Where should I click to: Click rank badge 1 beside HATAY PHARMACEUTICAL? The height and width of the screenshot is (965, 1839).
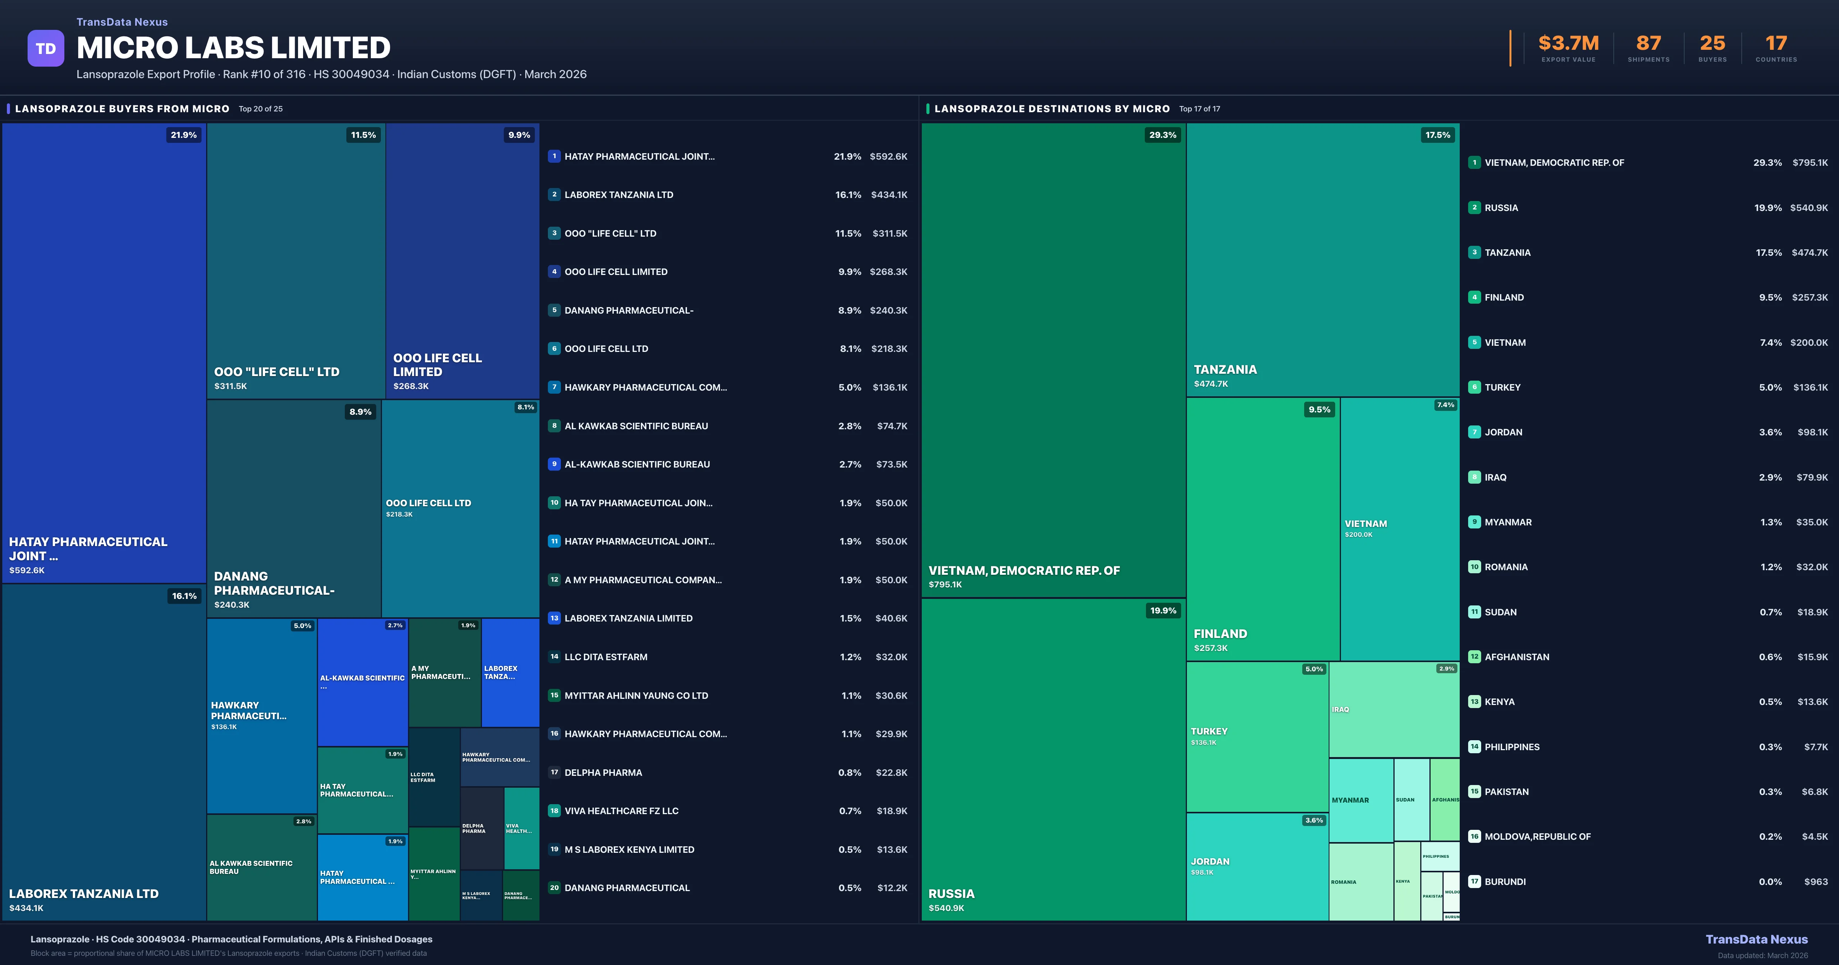(x=554, y=156)
